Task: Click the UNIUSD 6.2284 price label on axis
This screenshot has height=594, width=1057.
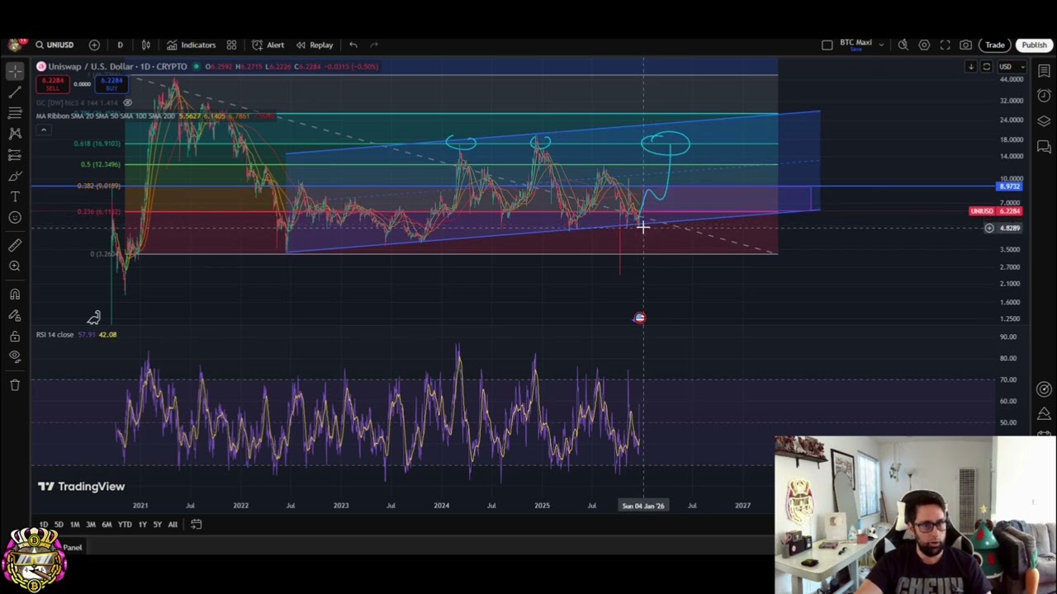Action: point(997,211)
